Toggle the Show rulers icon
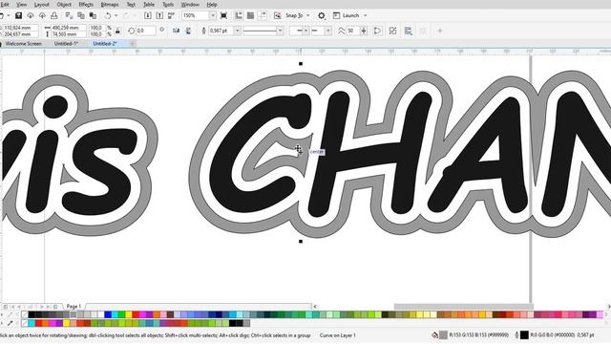Image resolution: width=611 pixels, height=344 pixels. coord(239,15)
